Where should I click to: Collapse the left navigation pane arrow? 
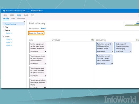click(25, 21)
